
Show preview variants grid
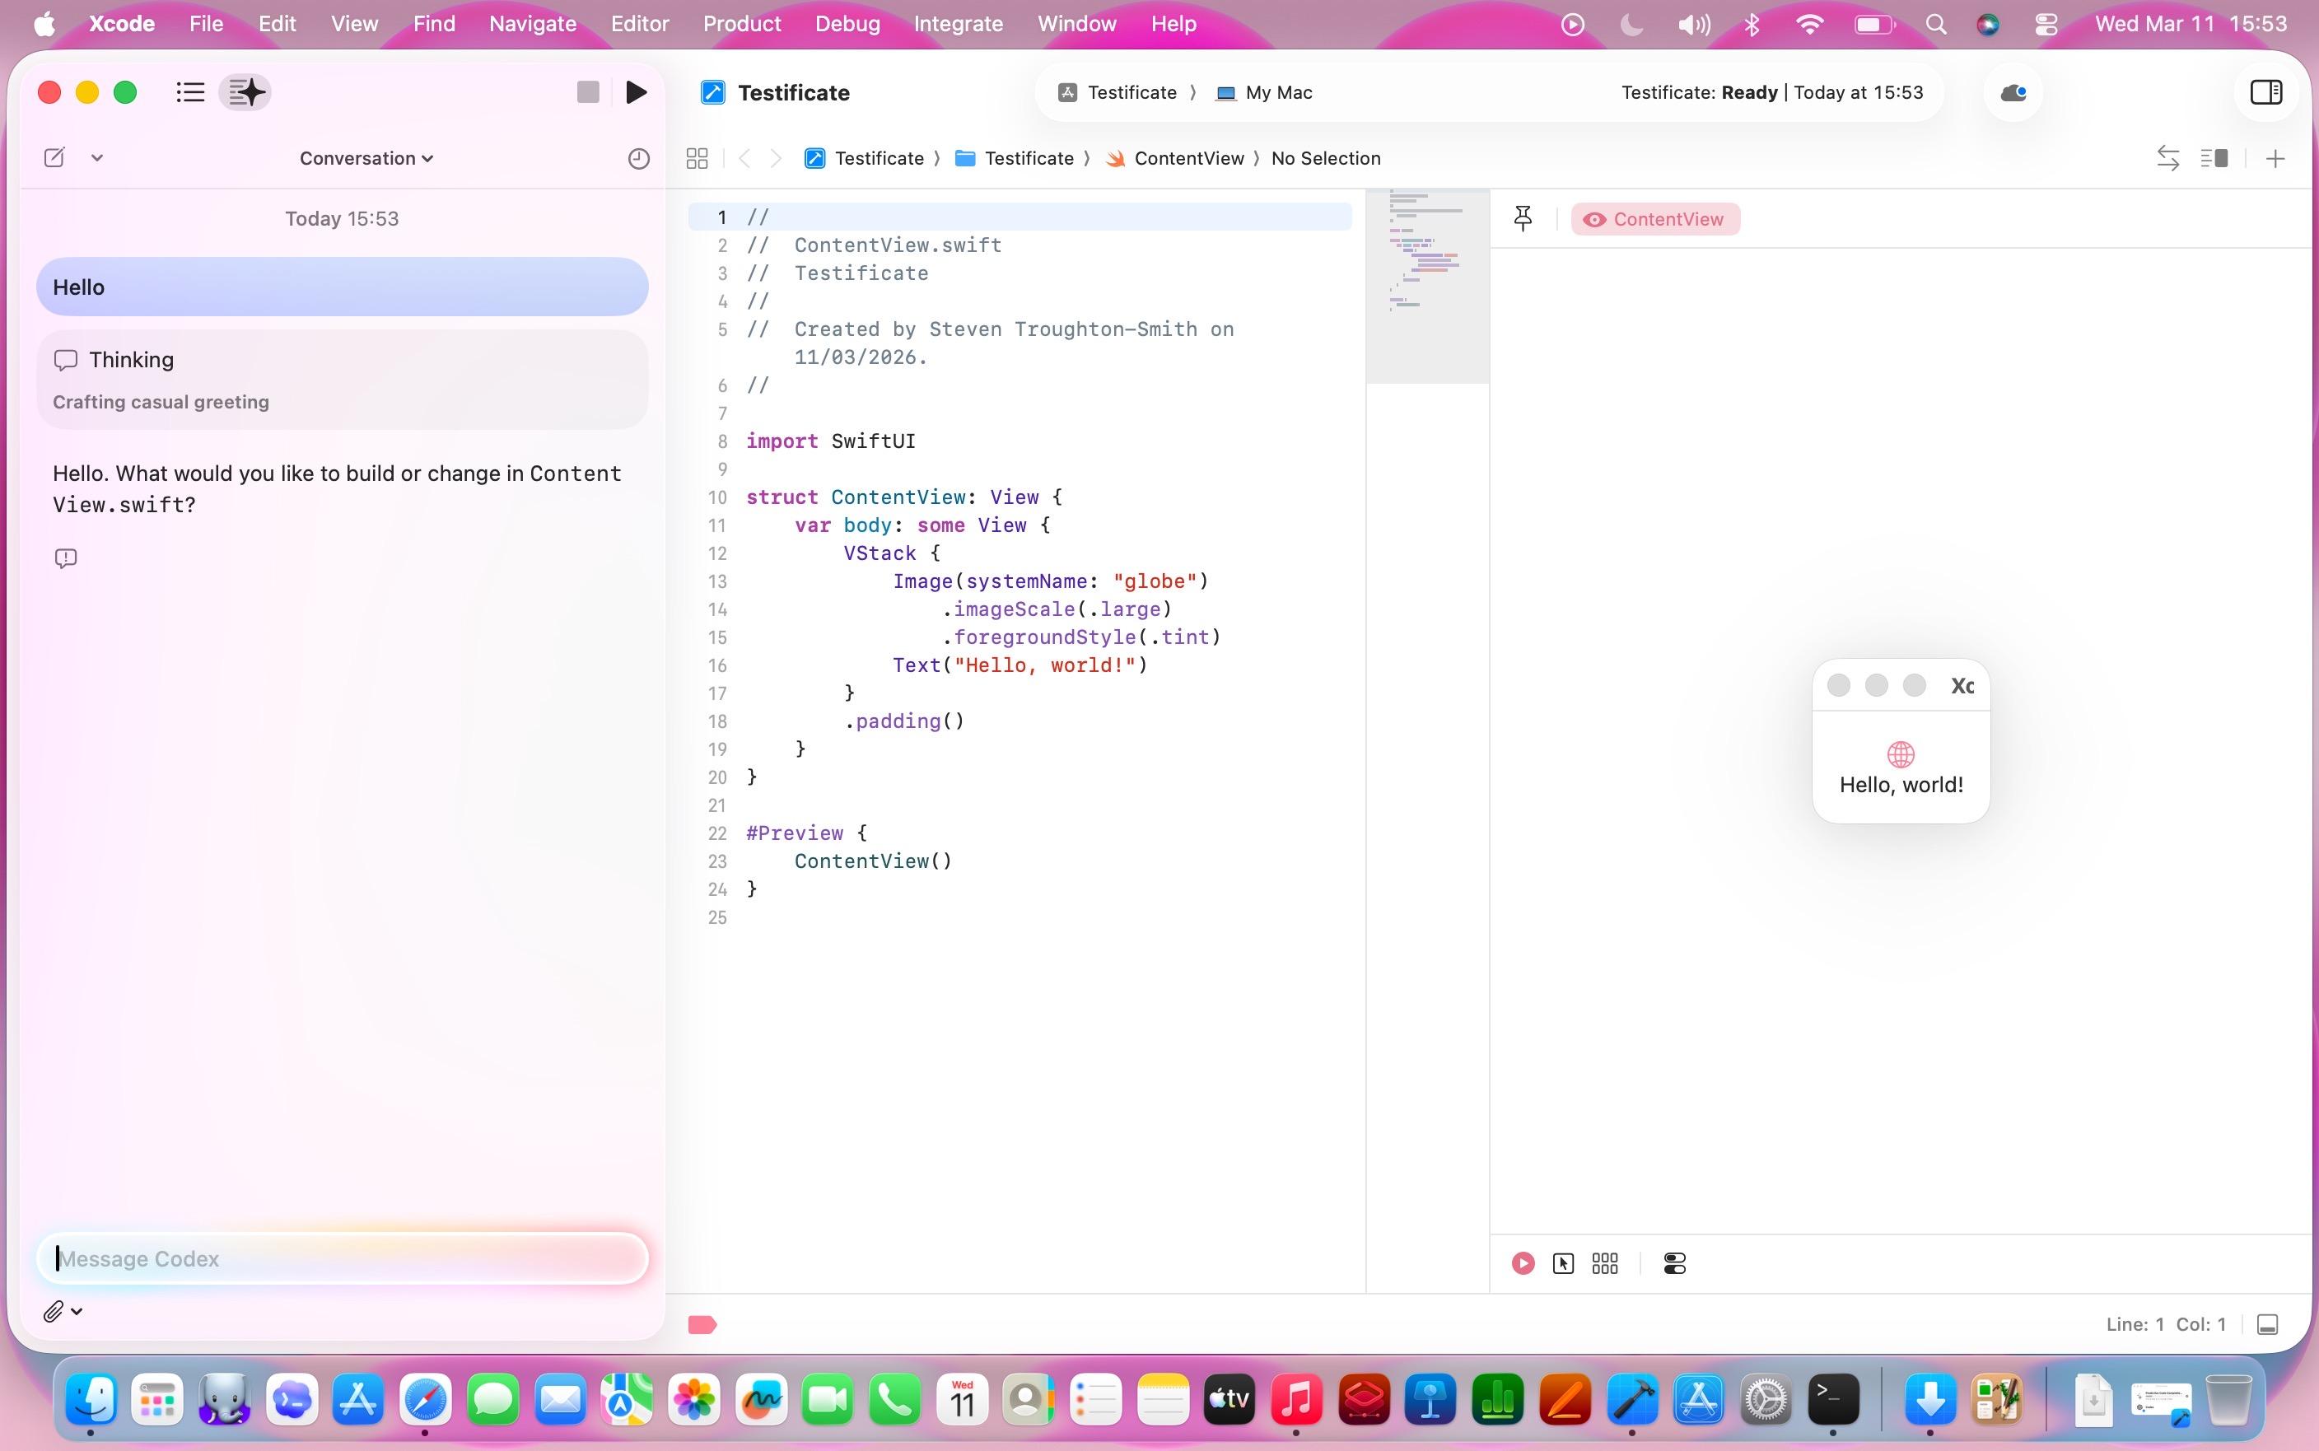coord(1605,1263)
